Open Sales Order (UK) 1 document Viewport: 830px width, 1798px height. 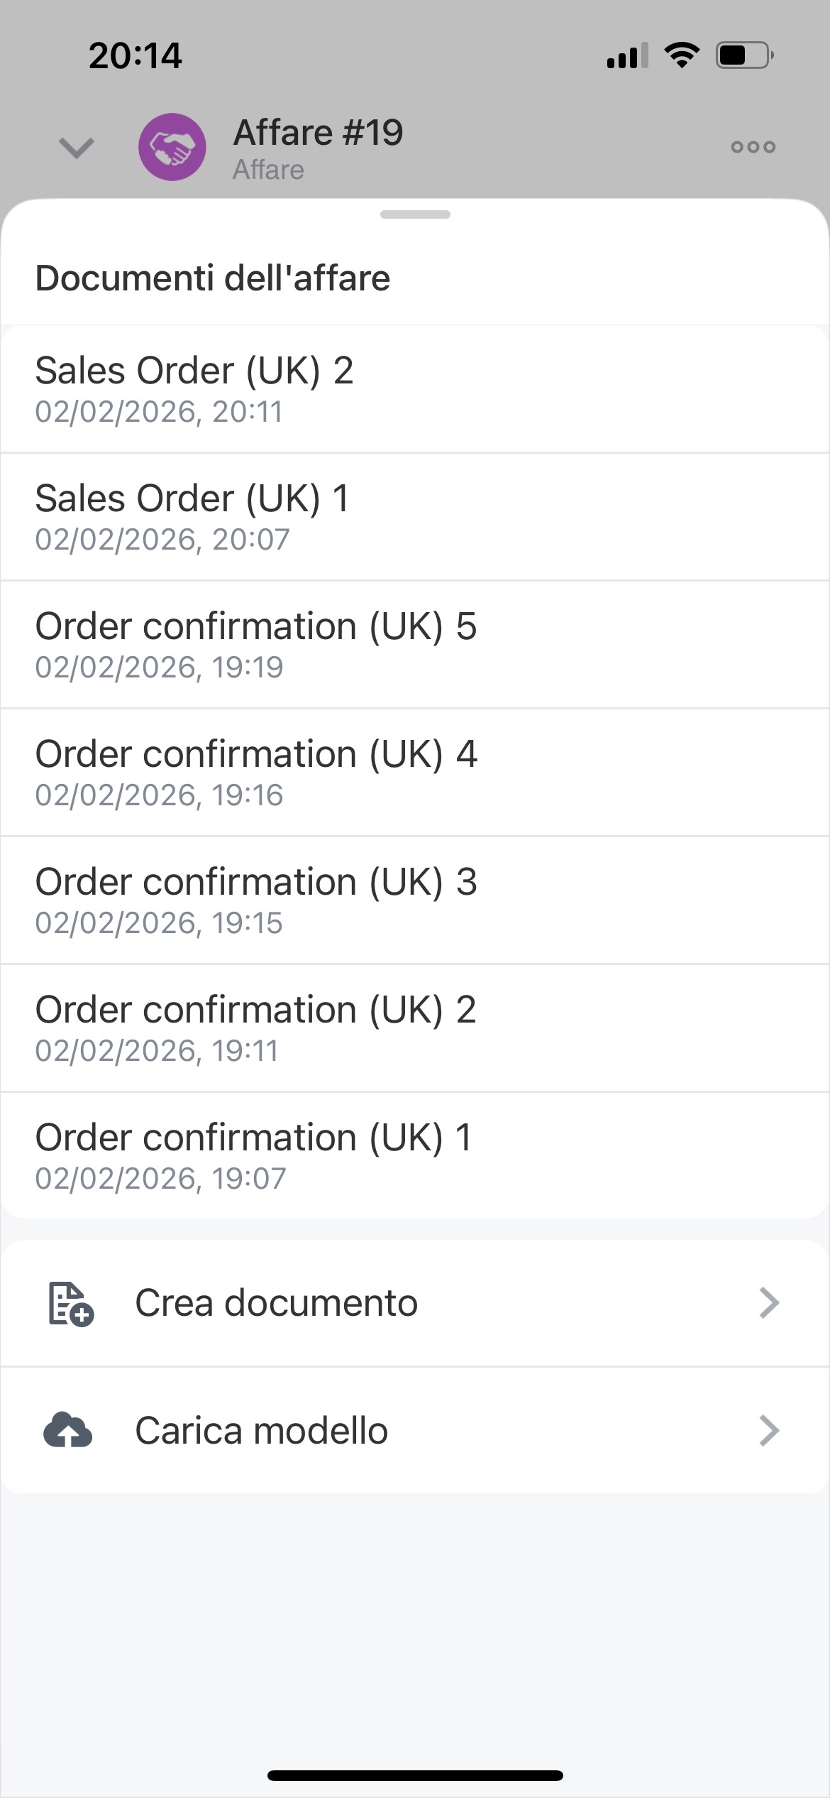[x=415, y=517]
